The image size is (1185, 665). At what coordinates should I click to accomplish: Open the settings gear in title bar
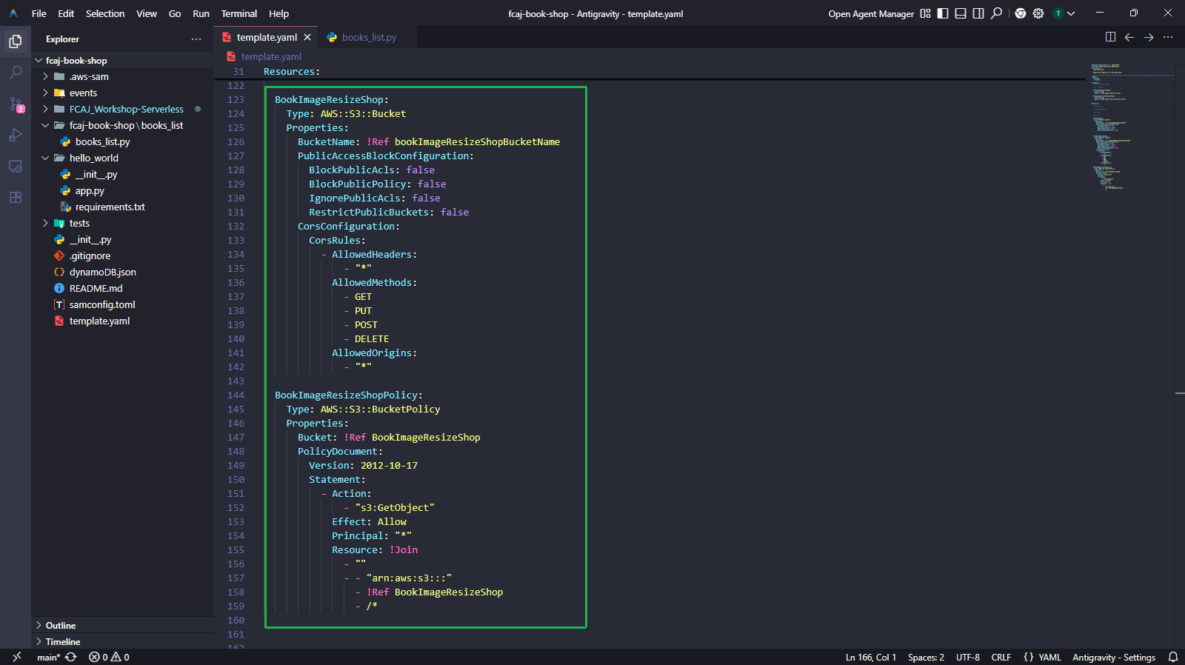click(1038, 13)
